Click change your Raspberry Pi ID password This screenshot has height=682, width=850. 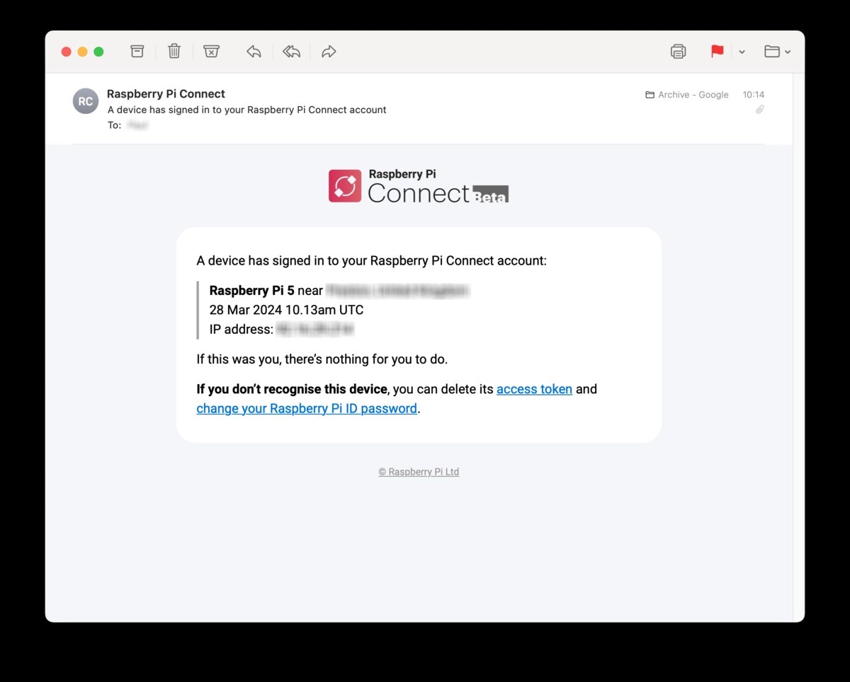[x=306, y=408]
